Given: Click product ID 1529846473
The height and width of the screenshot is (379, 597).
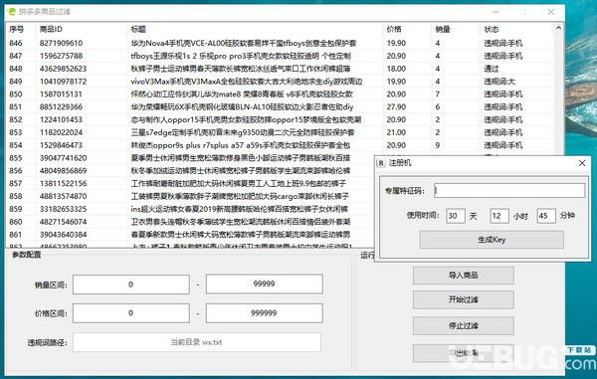Looking at the screenshot, I should 61,145.
